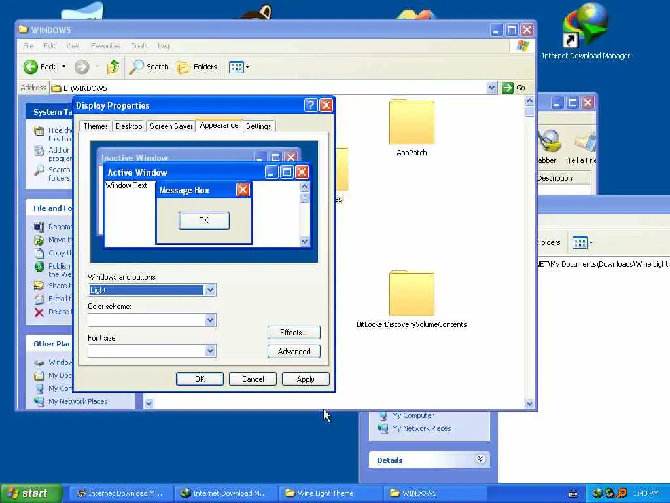Click OK in the Message Box preview

[204, 220]
